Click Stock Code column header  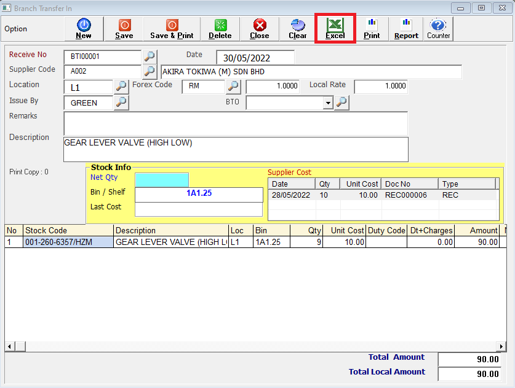(68, 230)
